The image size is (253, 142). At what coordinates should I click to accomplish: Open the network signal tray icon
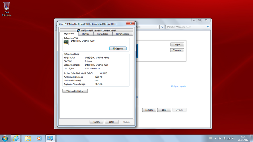pyautogui.click(x=229, y=138)
